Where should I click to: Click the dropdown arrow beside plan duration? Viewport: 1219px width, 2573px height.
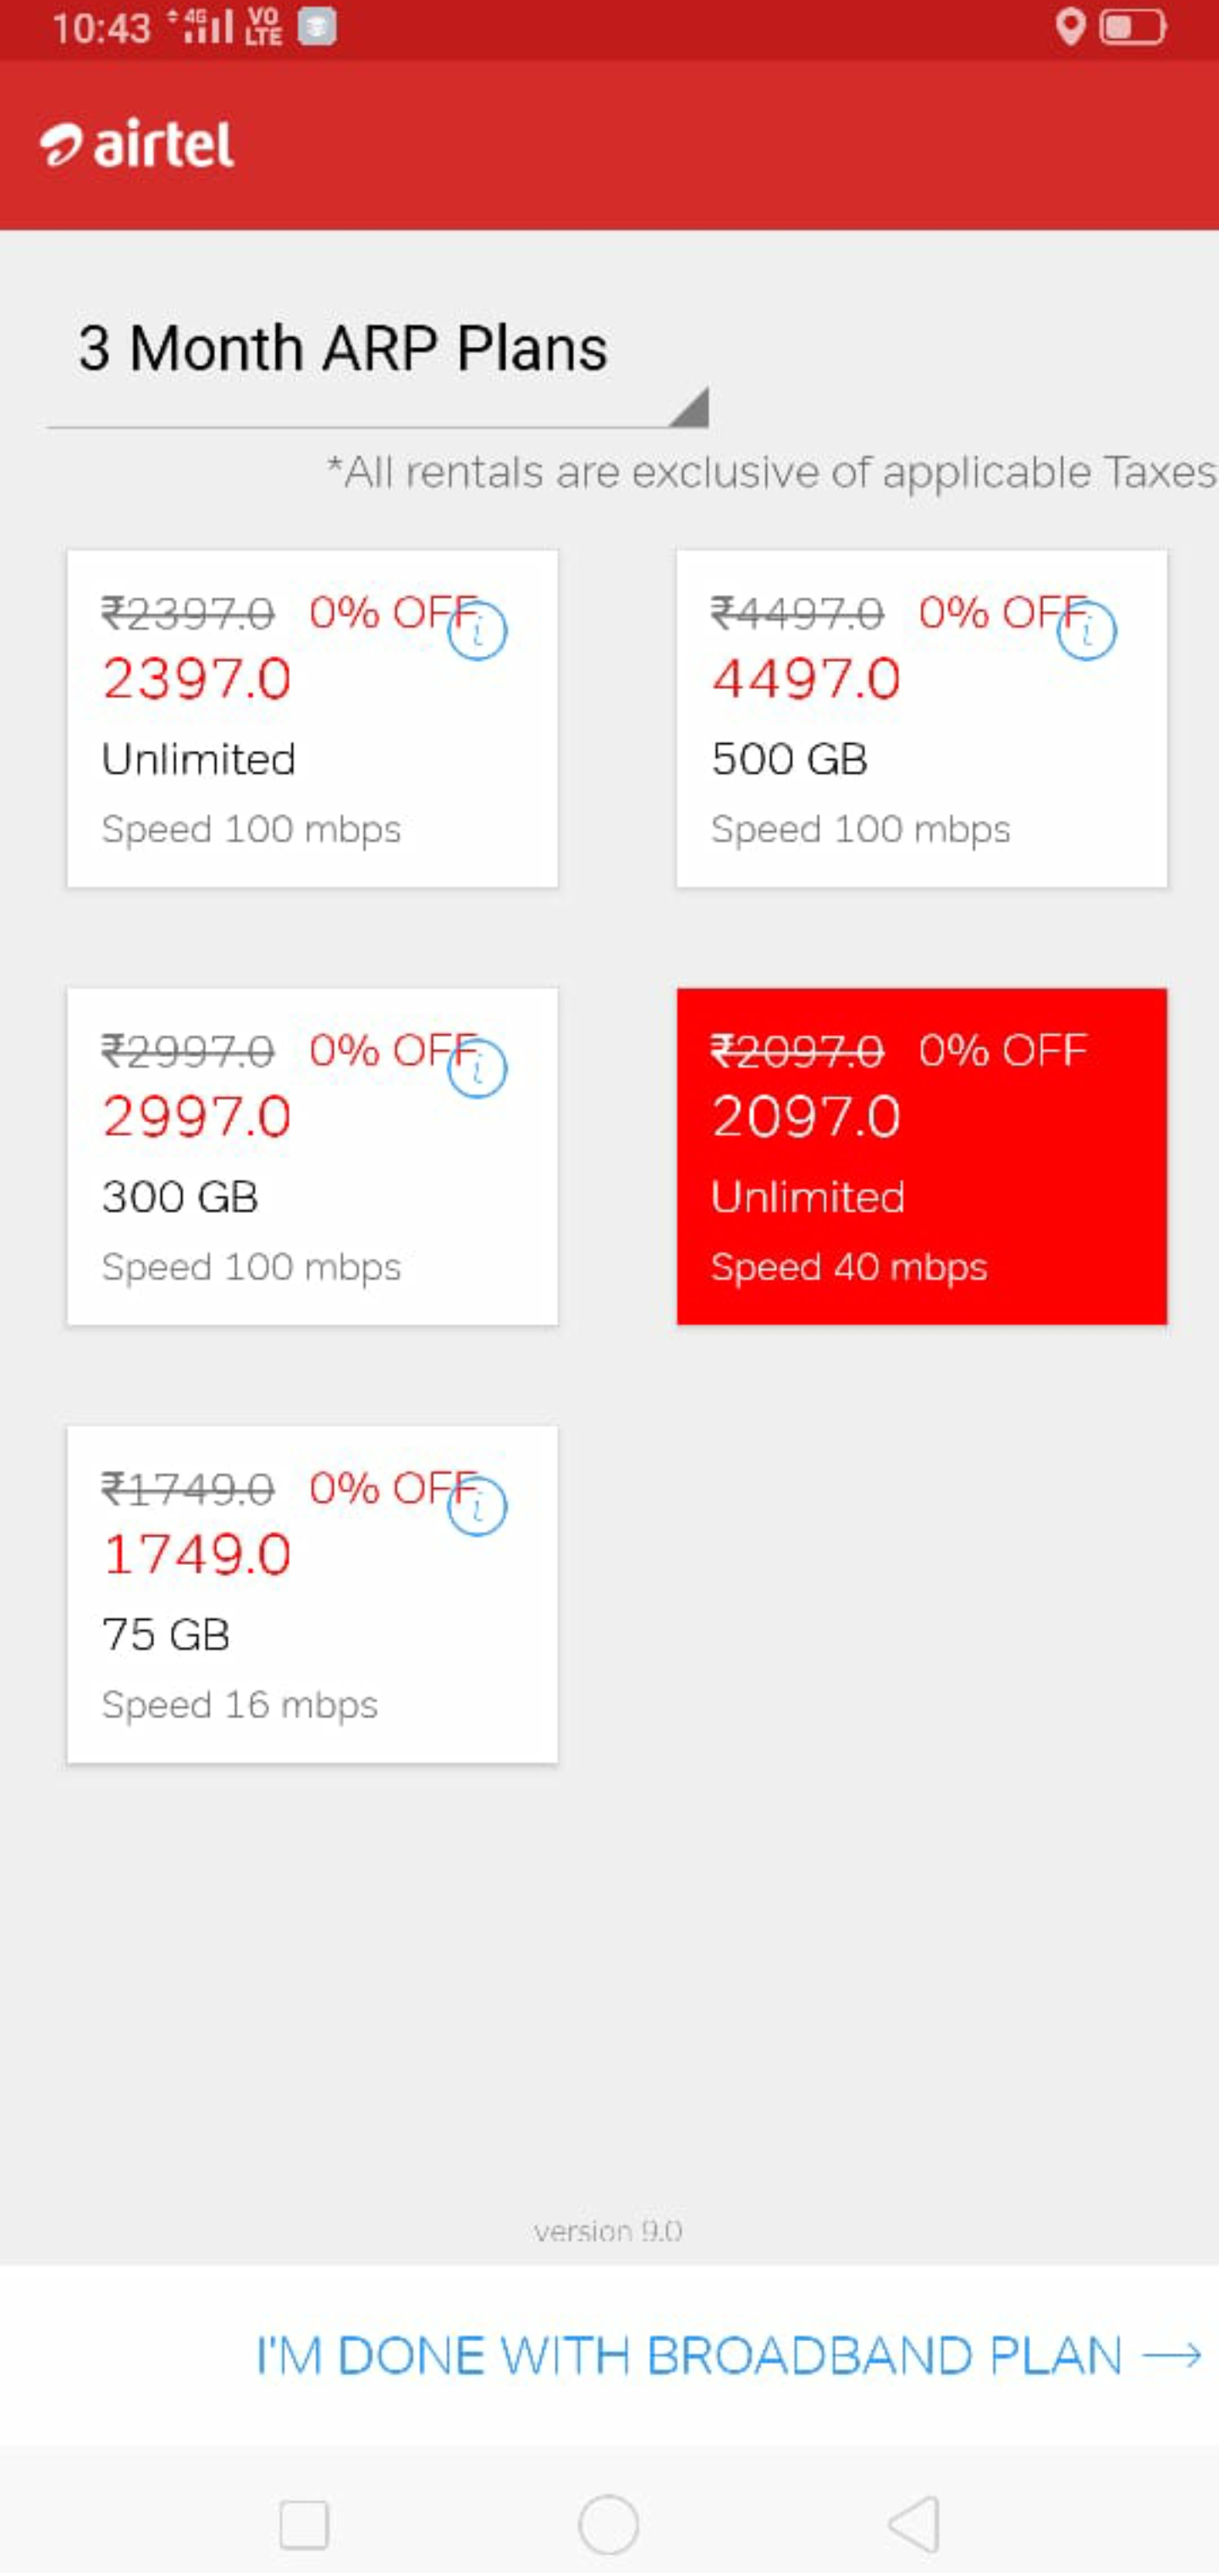pos(689,407)
